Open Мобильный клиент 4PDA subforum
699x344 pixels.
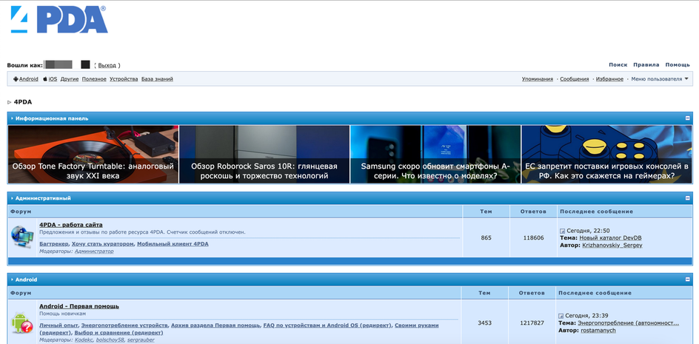tap(173, 243)
